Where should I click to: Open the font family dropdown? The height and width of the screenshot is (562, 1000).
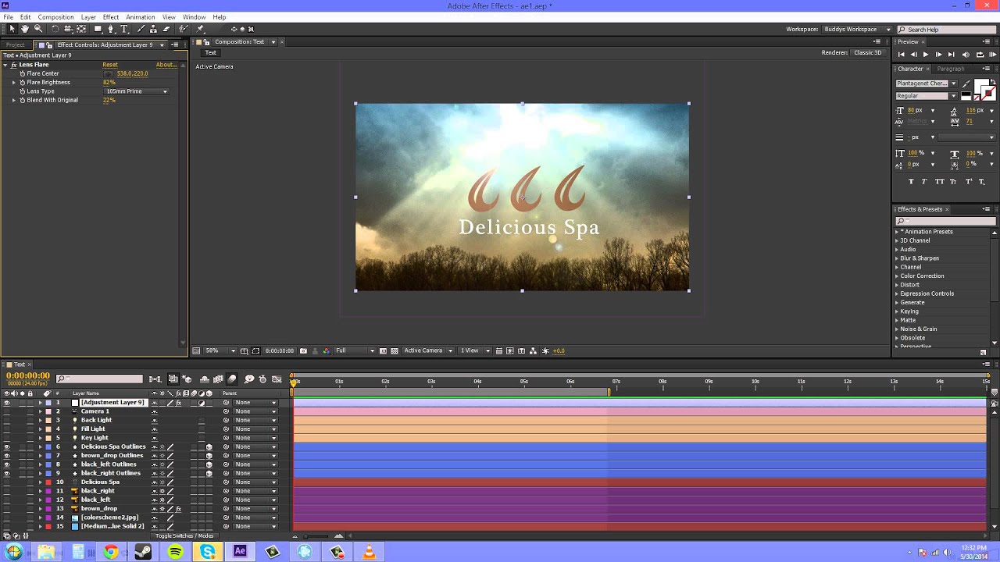click(x=953, y=84)
